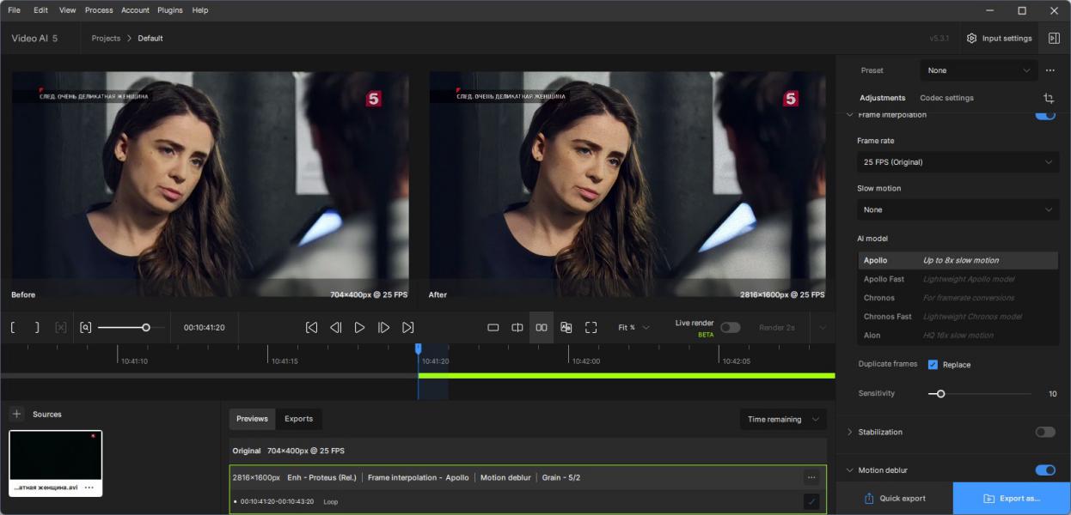Open the crop tool
This screenshot has width=1071, height=515.
click(x=1049, y=99)
